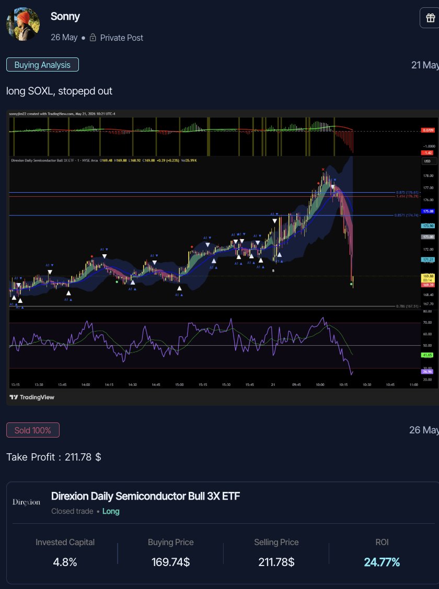Select the Selling Price value 211.78$
The width and height of the screenshot is (439, 589).
click(276, 562)
